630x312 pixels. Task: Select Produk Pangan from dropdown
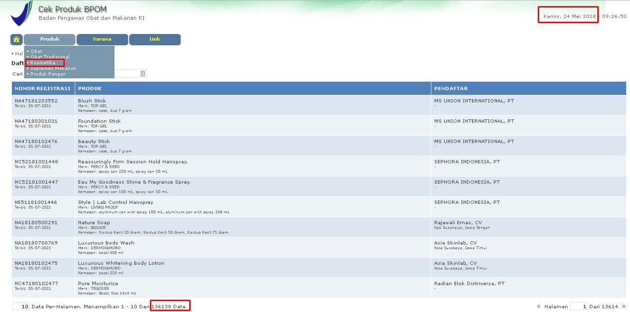[x=48, y=74]
